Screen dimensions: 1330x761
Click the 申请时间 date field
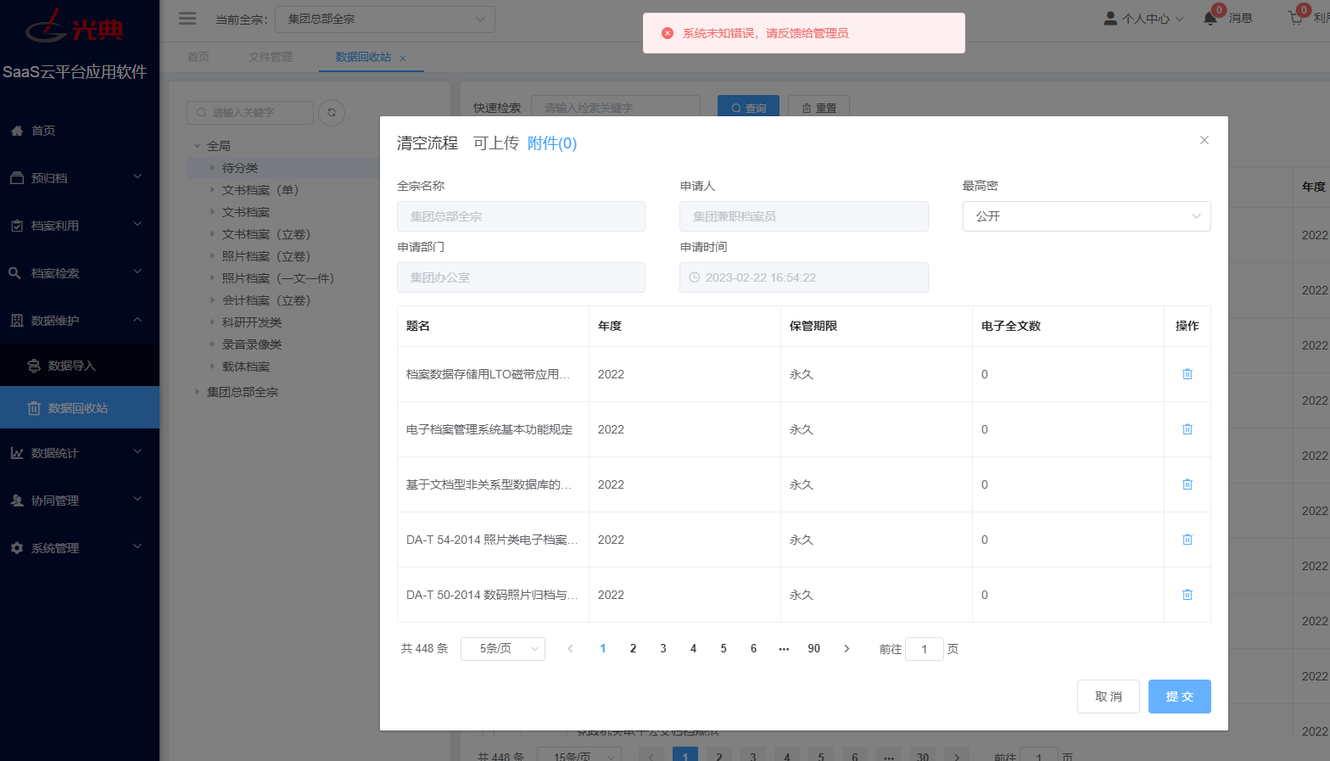804,277
